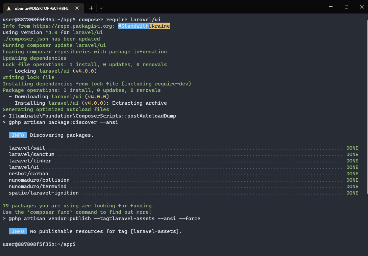Expand the new tab profile dropdown
This screenshot has width=368, height=256.
point(101,8)
